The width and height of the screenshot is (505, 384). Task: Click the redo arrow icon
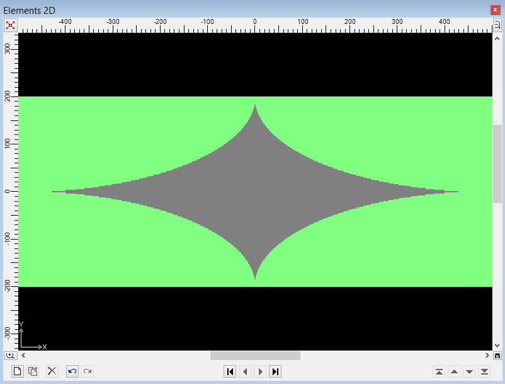coord(88,371)
